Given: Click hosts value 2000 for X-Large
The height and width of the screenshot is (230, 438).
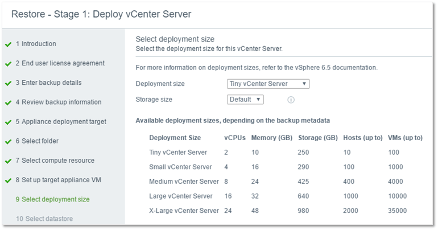Looking at the screenshot, I should click(x=350, y=211).
